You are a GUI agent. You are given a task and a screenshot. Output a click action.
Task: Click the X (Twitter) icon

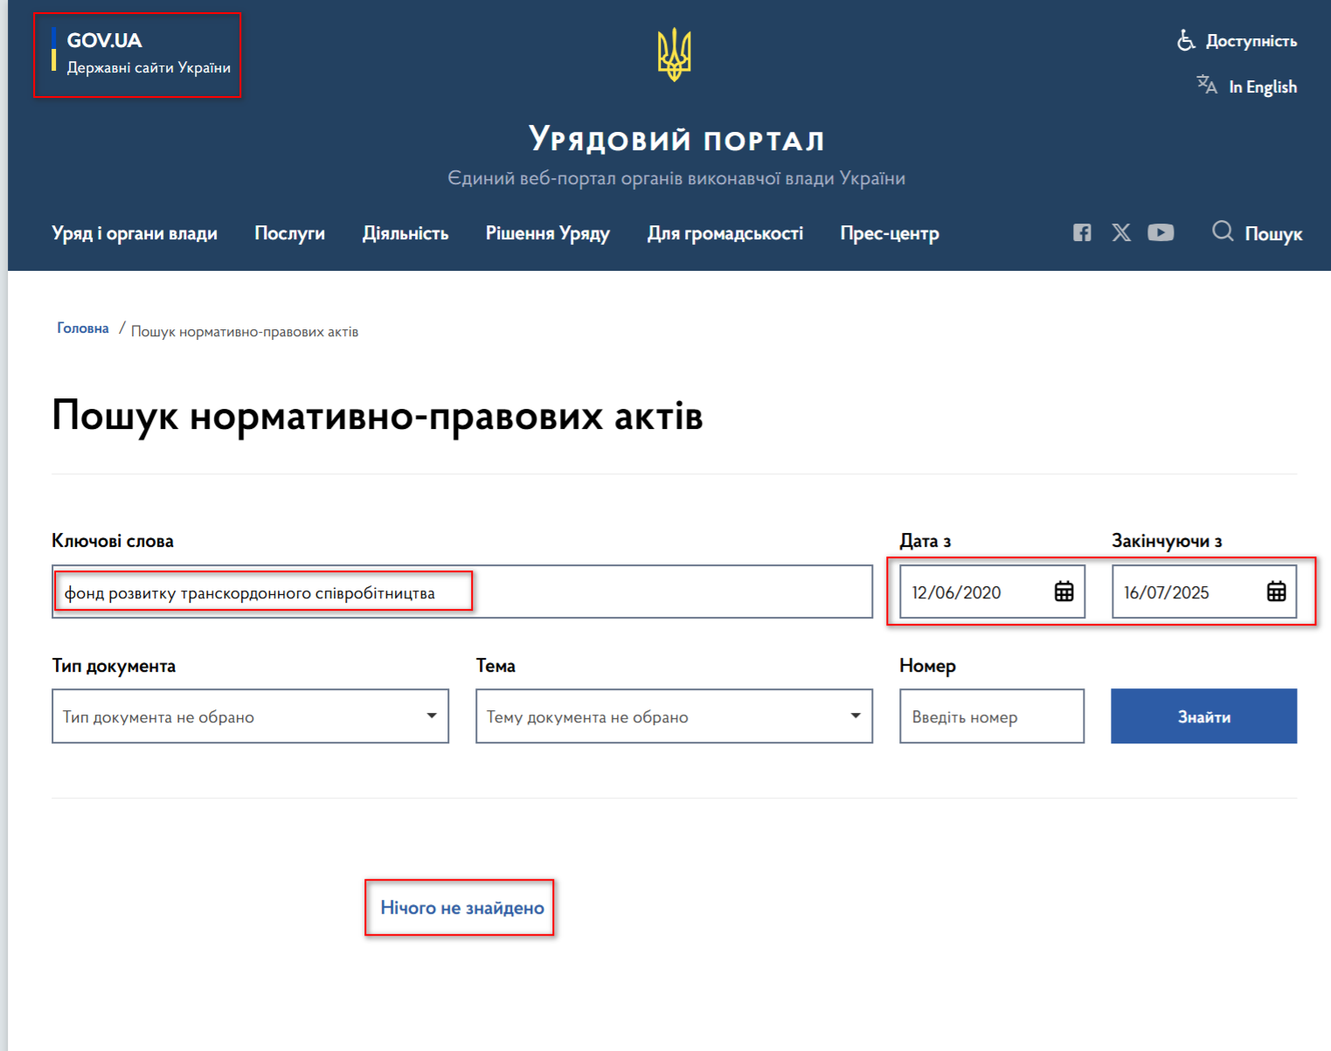point(1121,232)
